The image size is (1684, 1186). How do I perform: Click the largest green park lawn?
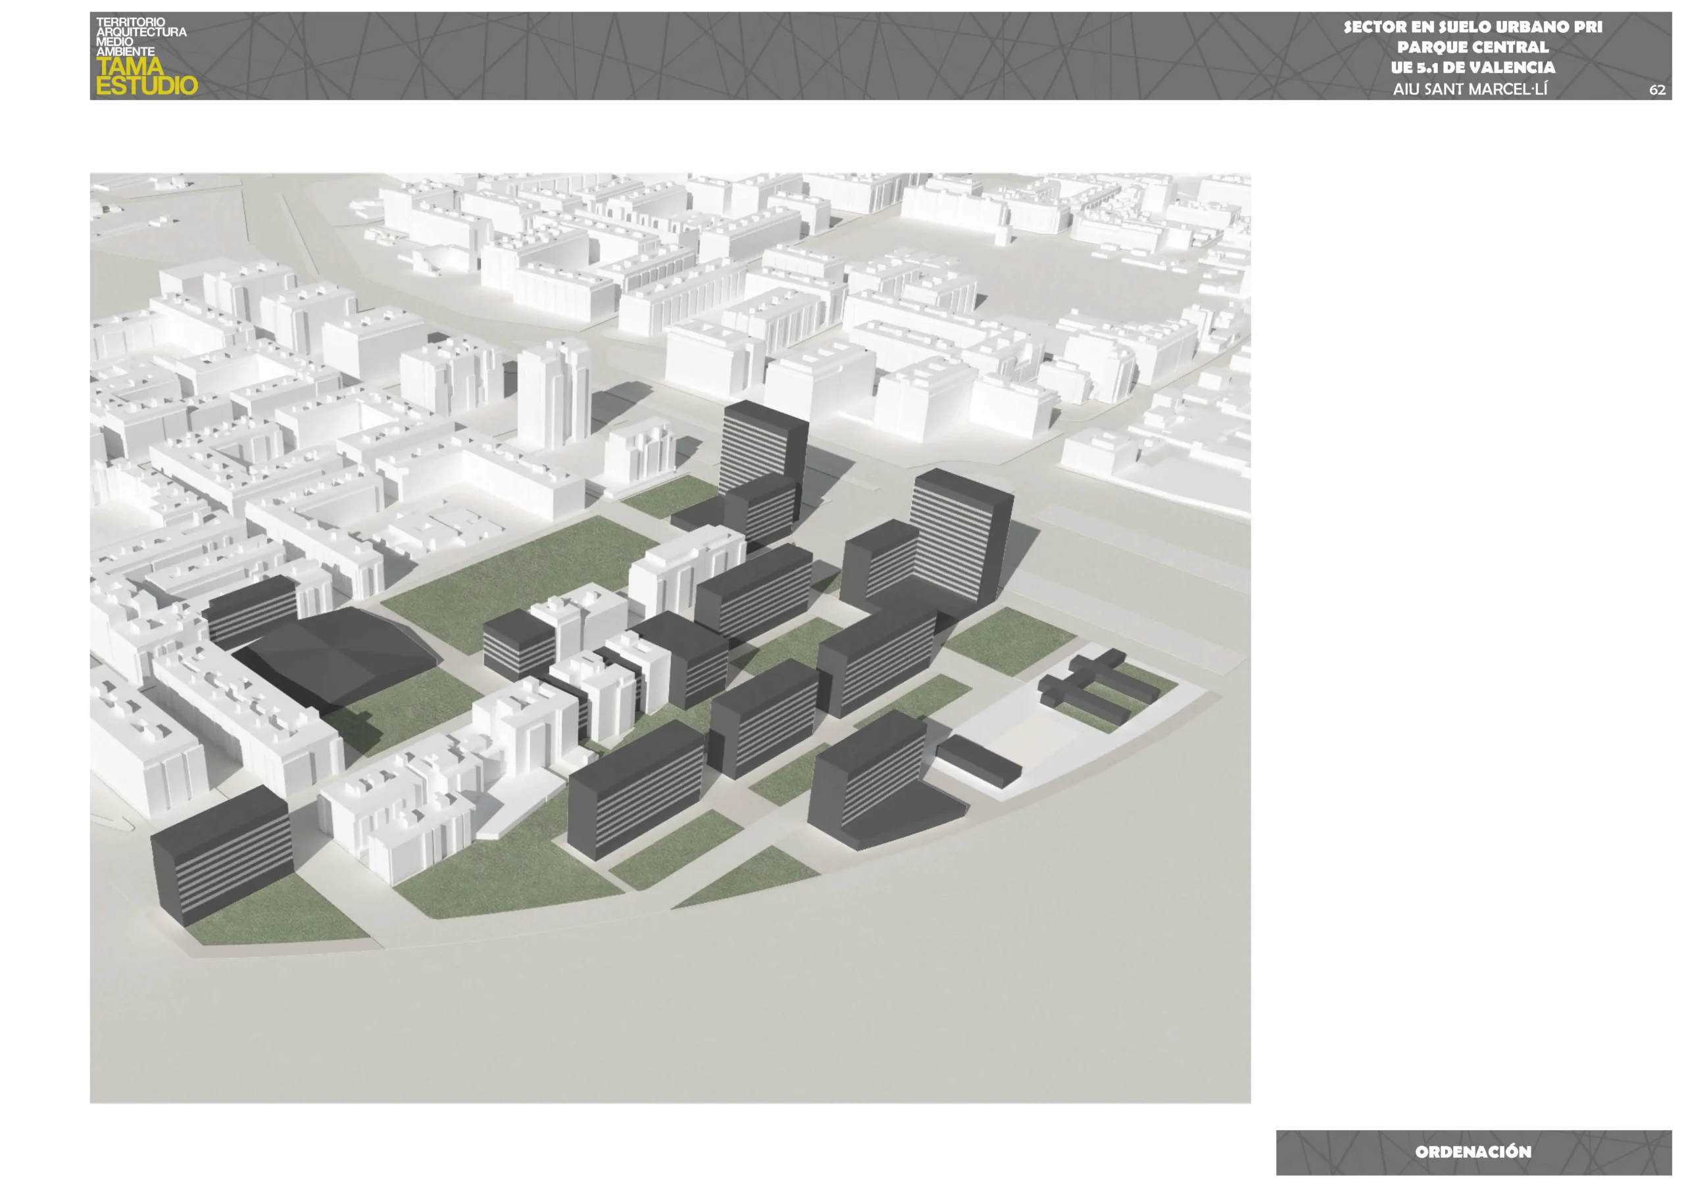pos(513,579)
